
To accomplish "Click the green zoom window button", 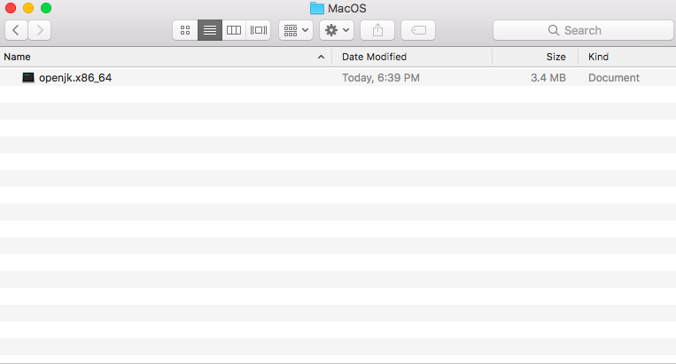I will (46, 8).
